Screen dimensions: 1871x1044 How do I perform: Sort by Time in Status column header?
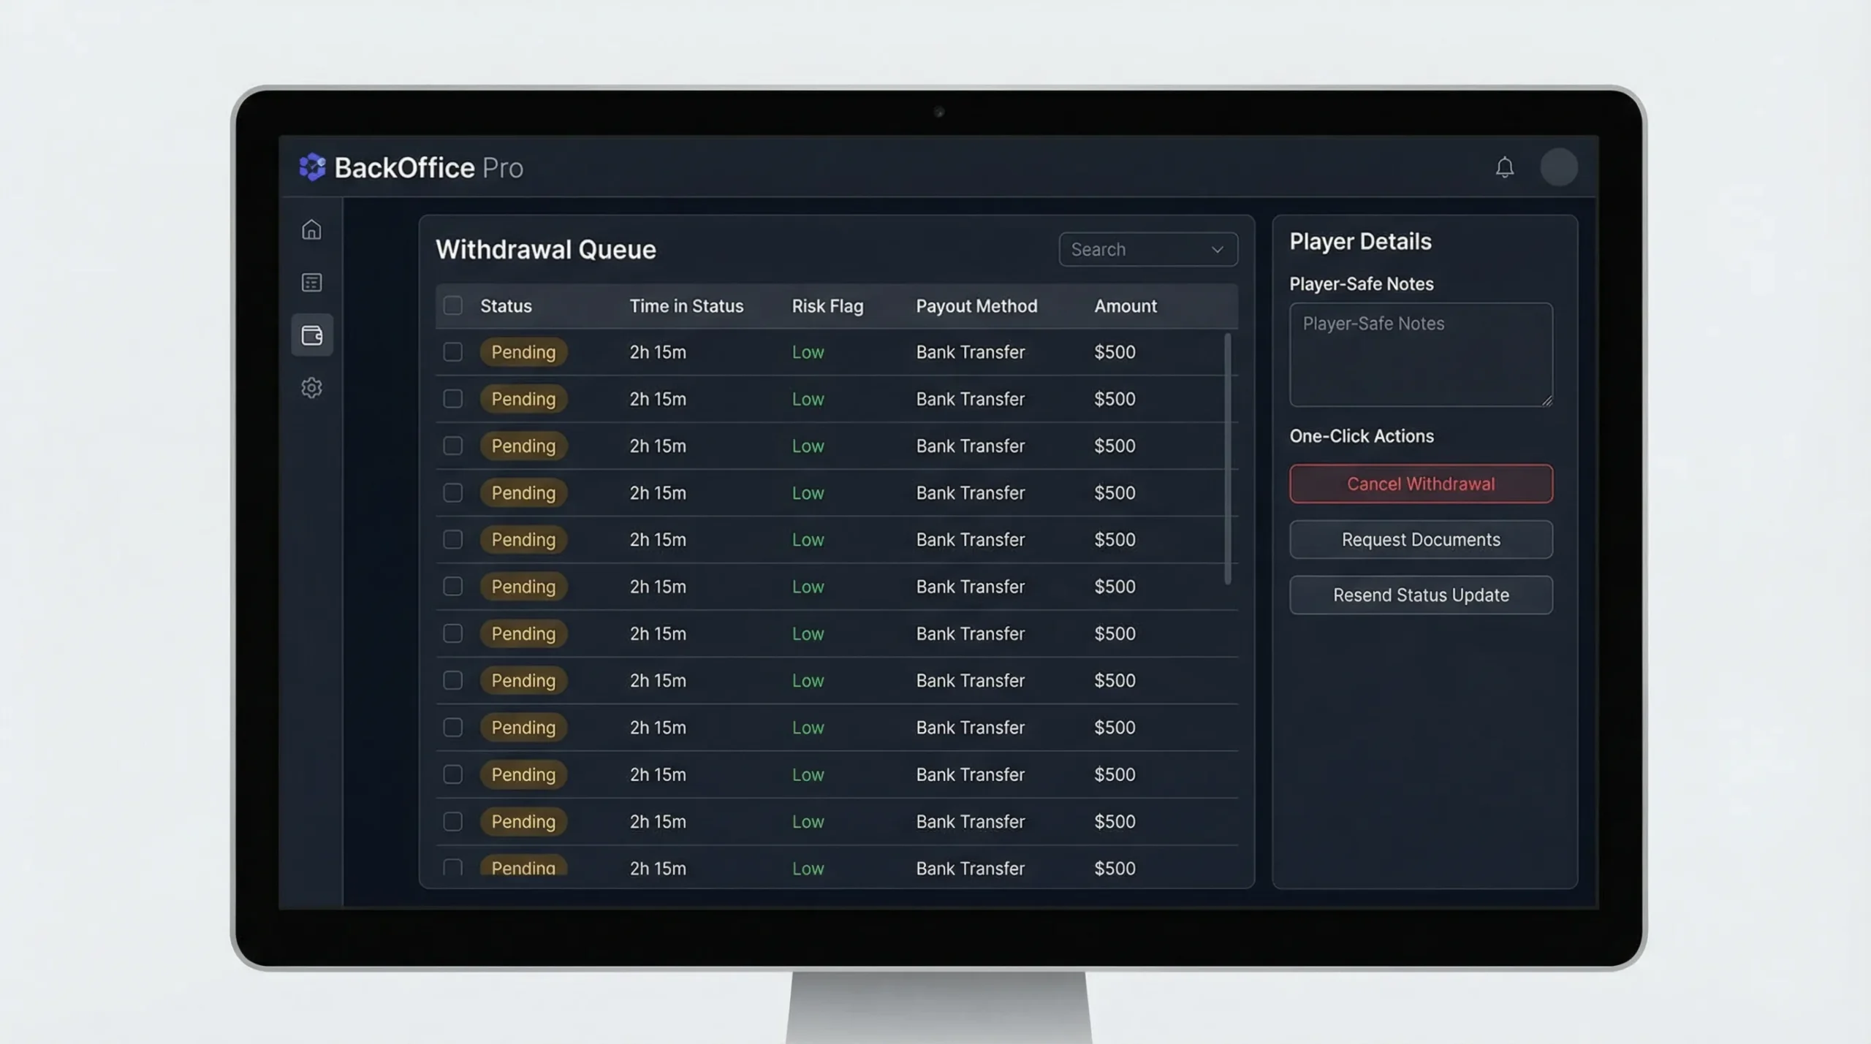tap(686, 306)
